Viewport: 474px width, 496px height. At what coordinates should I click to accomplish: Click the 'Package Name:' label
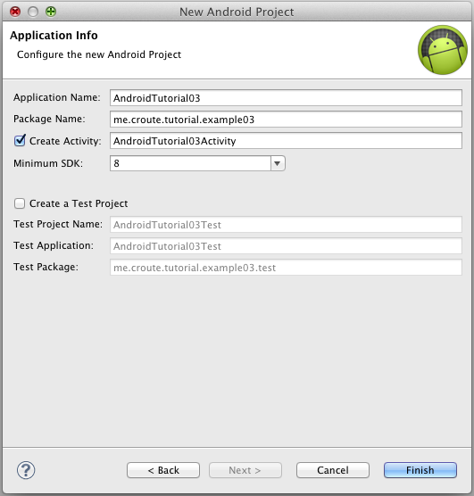point(49,119)
